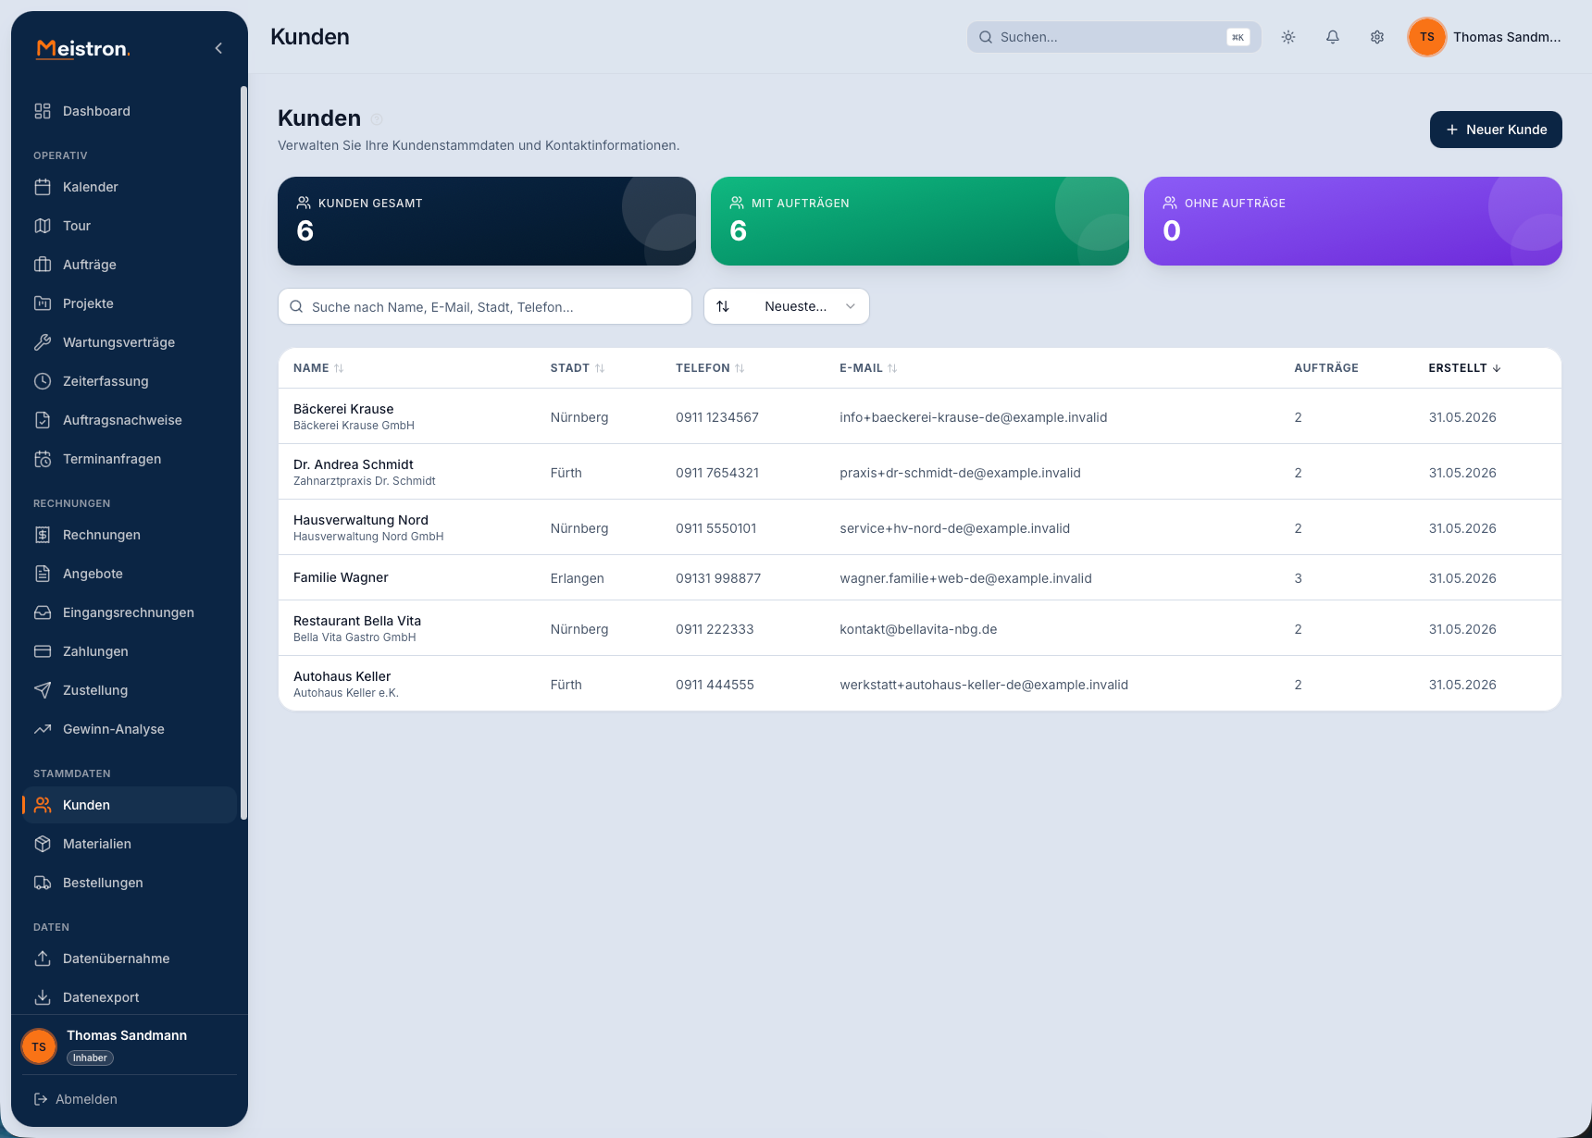Image resolution: width=1592 pixels, height=1138 pixels.
Task: Open Projekte in the sidebar
Action: pyautogui.click(x=130, y=303)
